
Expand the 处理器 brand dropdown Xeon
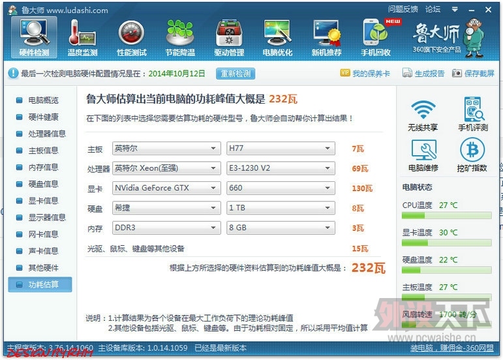(166, 168)
